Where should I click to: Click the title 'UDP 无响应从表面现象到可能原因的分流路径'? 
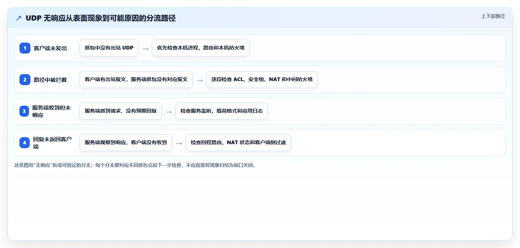coord(101,18)
